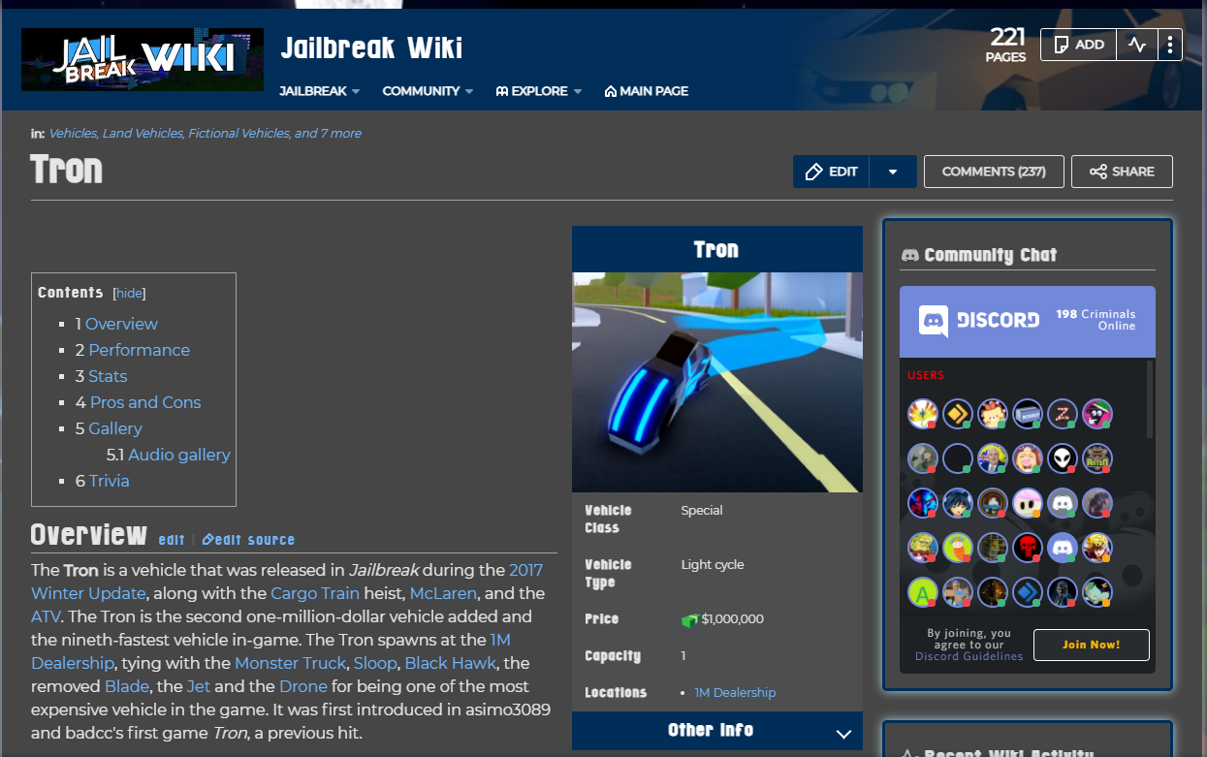Screen dimensions: 1207x757
Task: Jump to 3 Stats in contents
Action: pyautogui.click(x=101, y=376)
